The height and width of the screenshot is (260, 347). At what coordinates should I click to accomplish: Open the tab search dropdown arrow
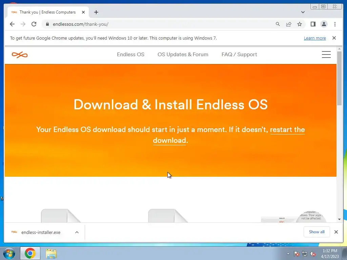click(303, 12)
